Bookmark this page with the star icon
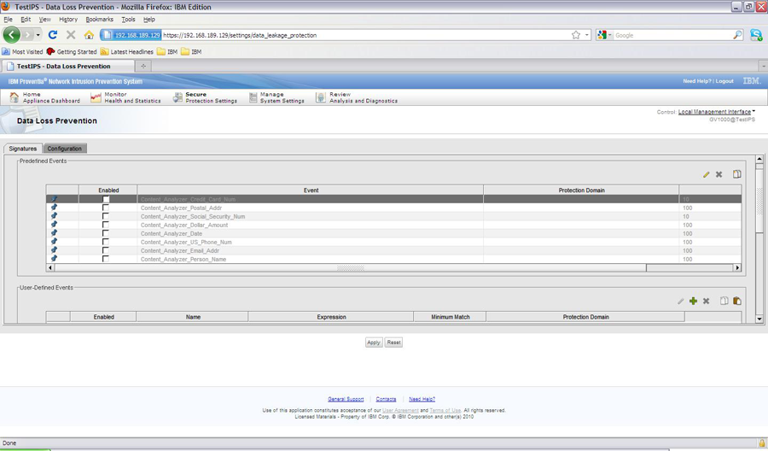Screen dimensions: 768x451 576,35
